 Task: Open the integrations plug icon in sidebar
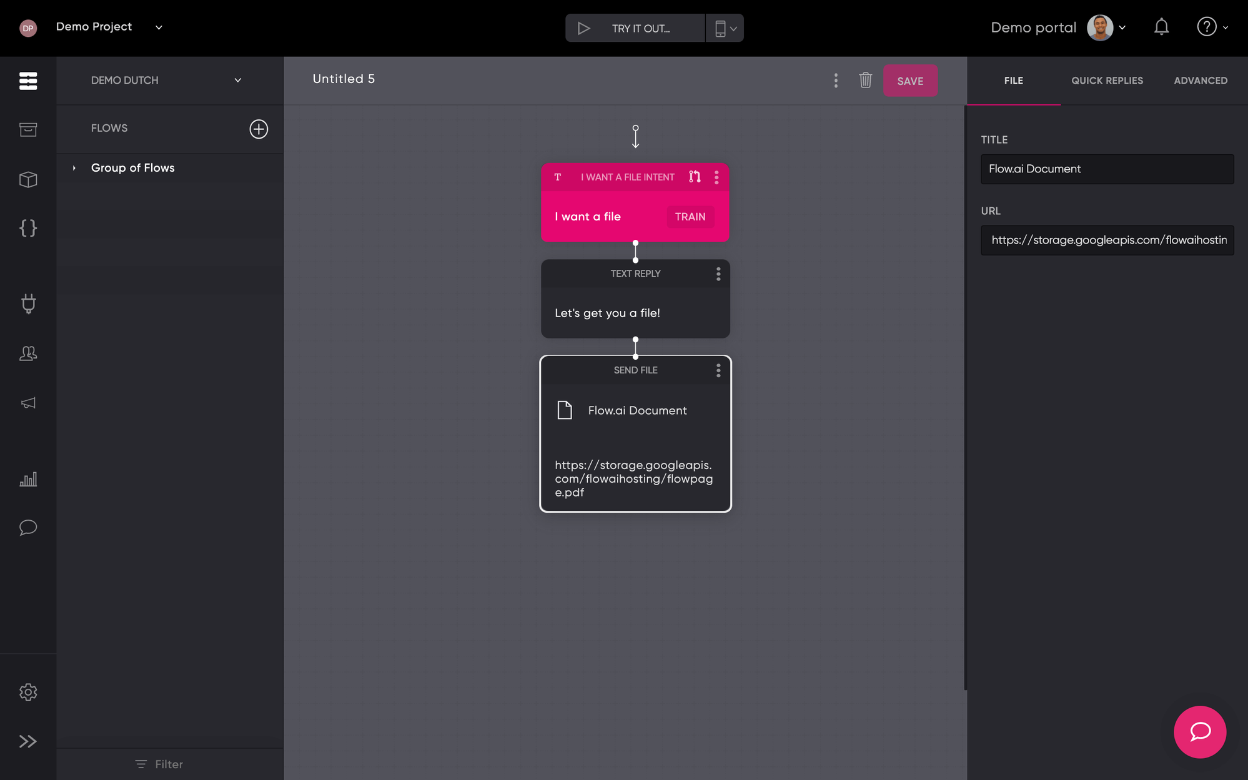point(28,304)
